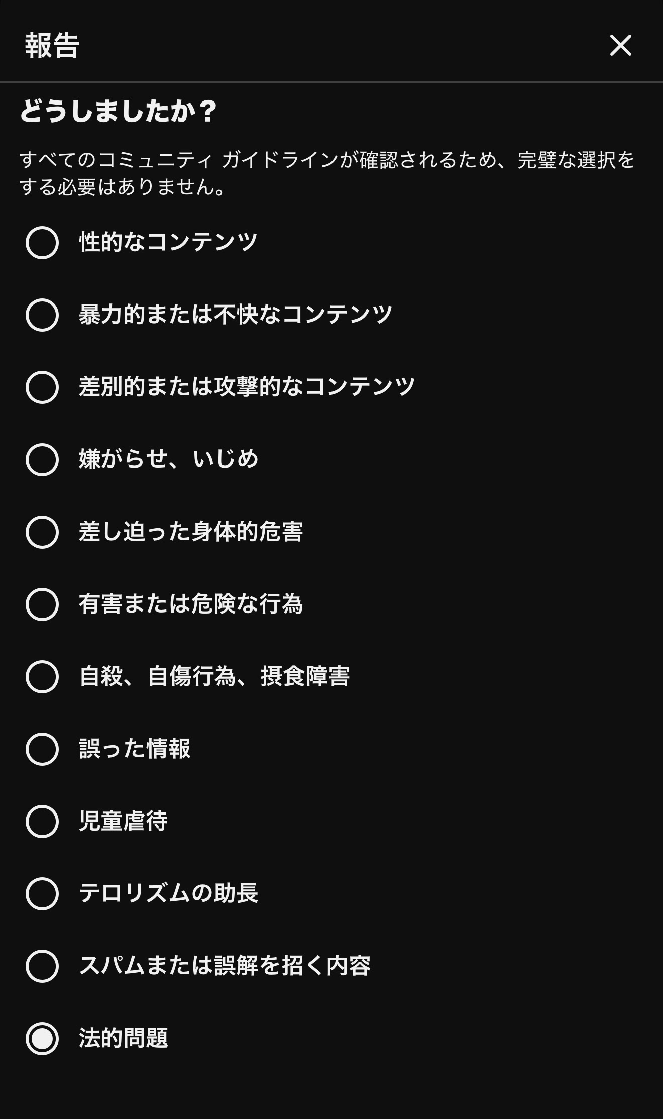Image resolution: width=663 pixels, height=1119 pixels.
Task: Choose テロリズムの助長 radio option
Action: [42, 894]
